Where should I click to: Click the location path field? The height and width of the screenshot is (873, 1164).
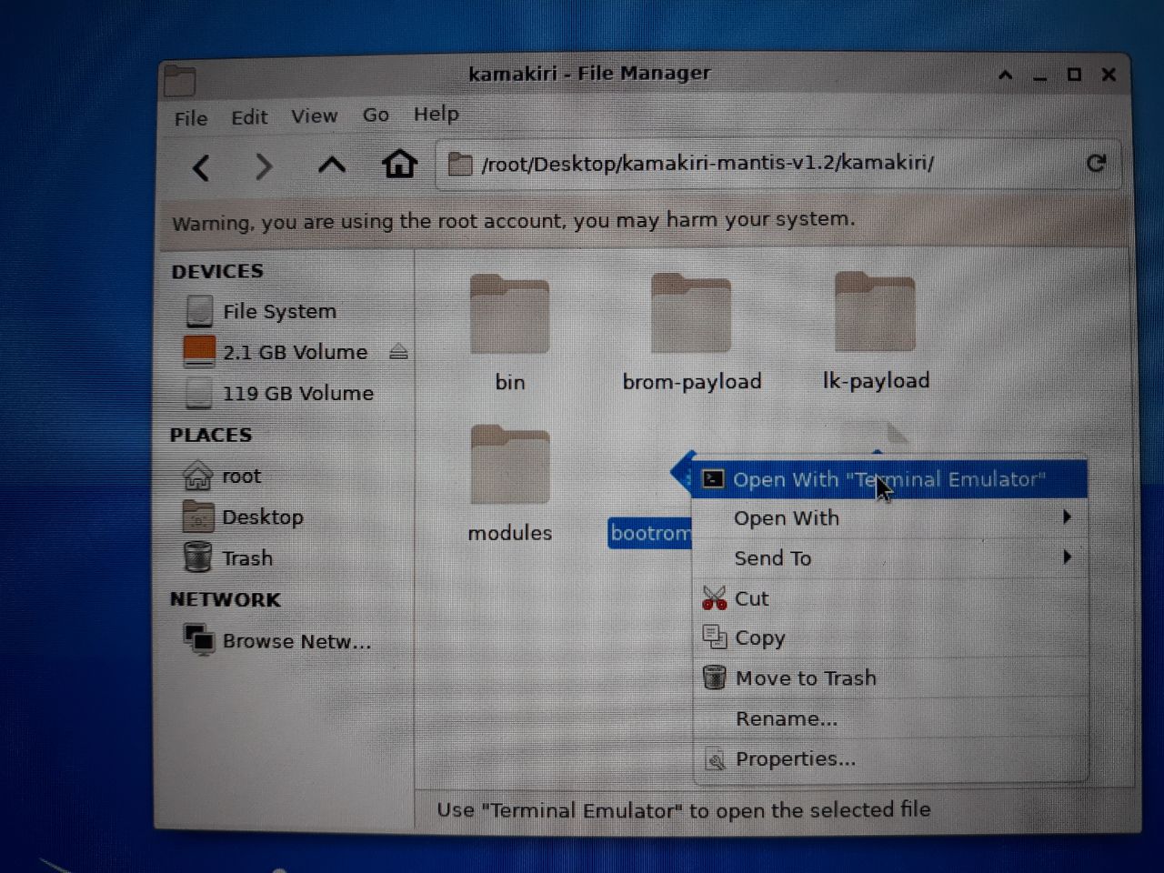(778, 164)
